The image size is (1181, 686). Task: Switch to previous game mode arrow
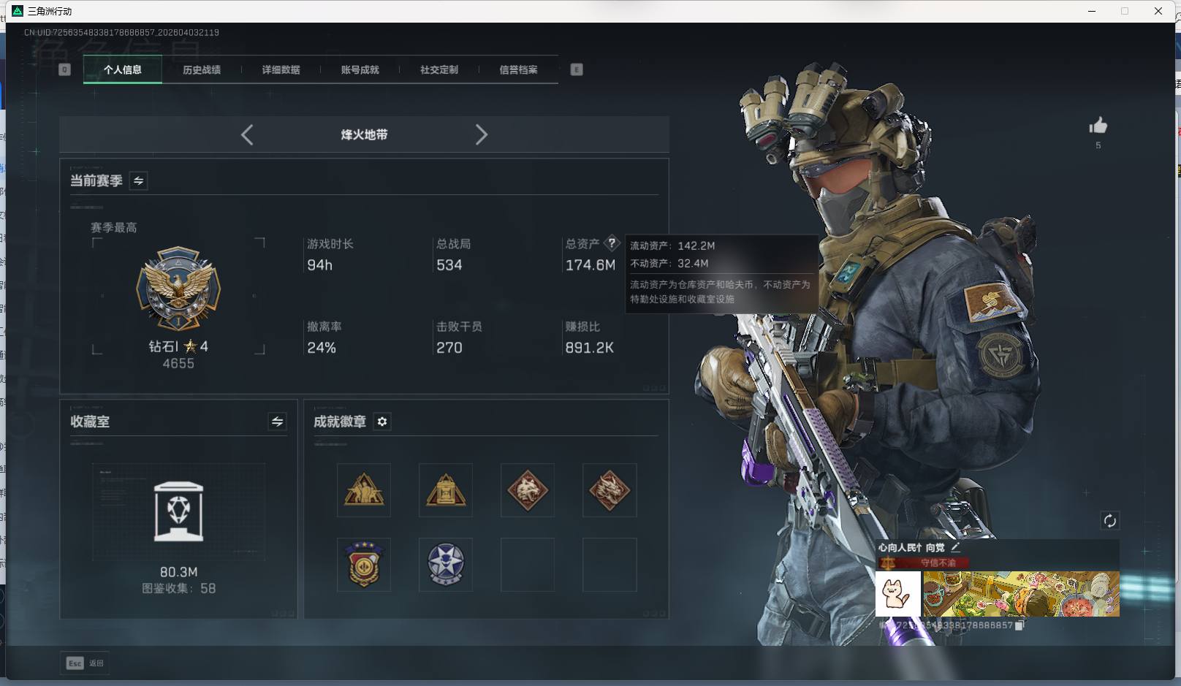tap(247, 134)
